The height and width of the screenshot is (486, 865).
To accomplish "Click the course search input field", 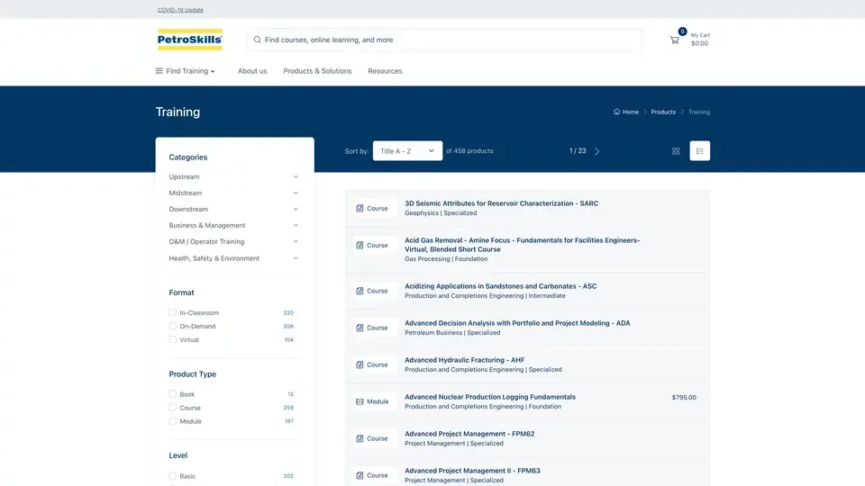I will point(444,40).
